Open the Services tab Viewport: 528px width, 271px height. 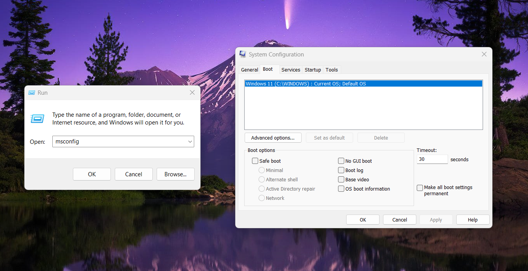(291, 70)
